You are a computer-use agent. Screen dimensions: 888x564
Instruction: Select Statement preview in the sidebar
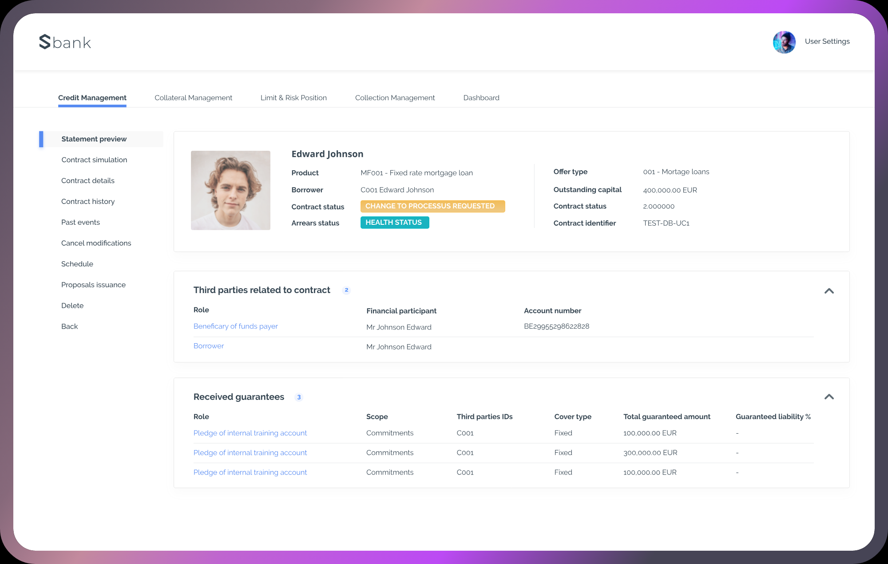(x=94, y=138)
